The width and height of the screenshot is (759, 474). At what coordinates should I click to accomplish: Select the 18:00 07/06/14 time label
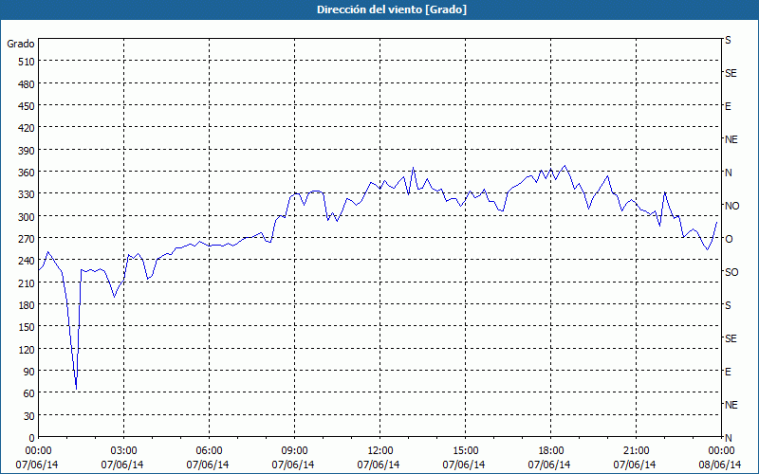pos(549,458)
